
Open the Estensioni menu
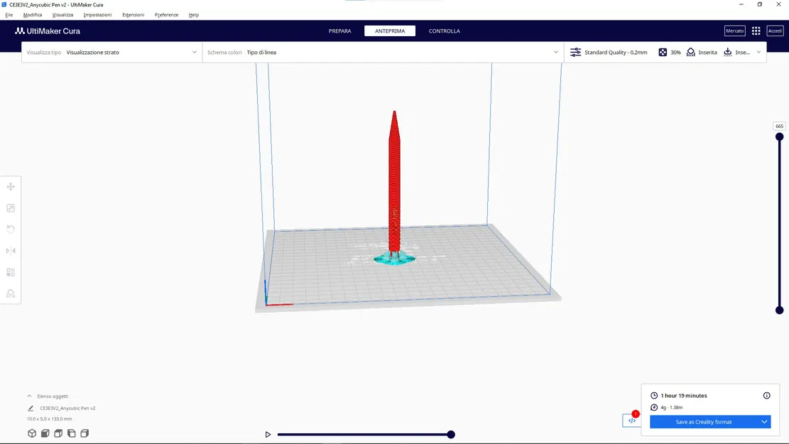[133, 14]
